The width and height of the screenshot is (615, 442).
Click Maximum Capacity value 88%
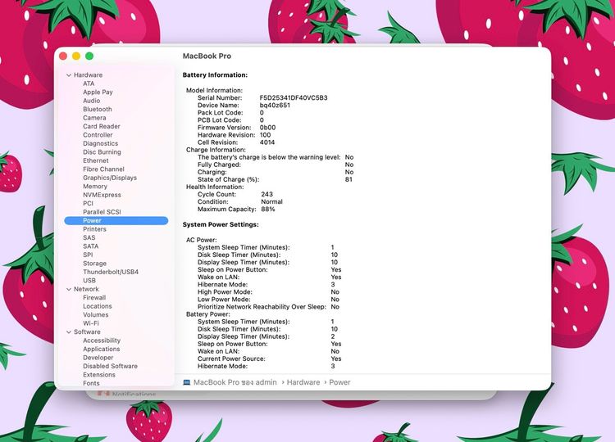[268, 210]
